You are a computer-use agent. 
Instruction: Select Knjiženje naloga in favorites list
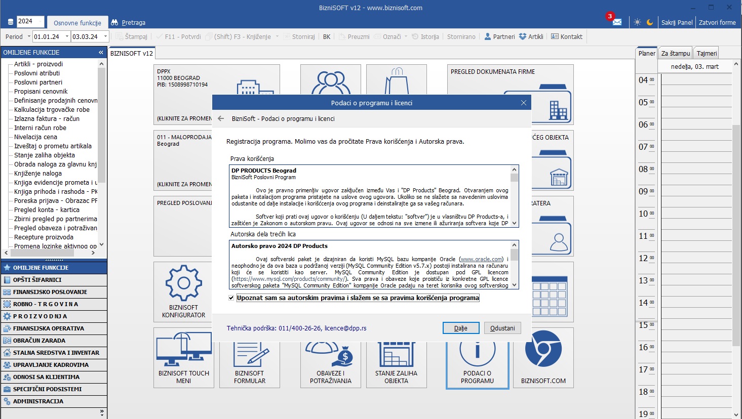[x=38, y=174]
